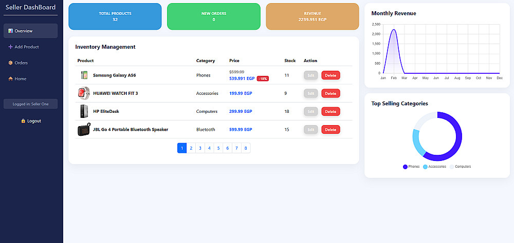514x243 pixels.
Task: Go to pagination page 8
Action: click(246, 148)
